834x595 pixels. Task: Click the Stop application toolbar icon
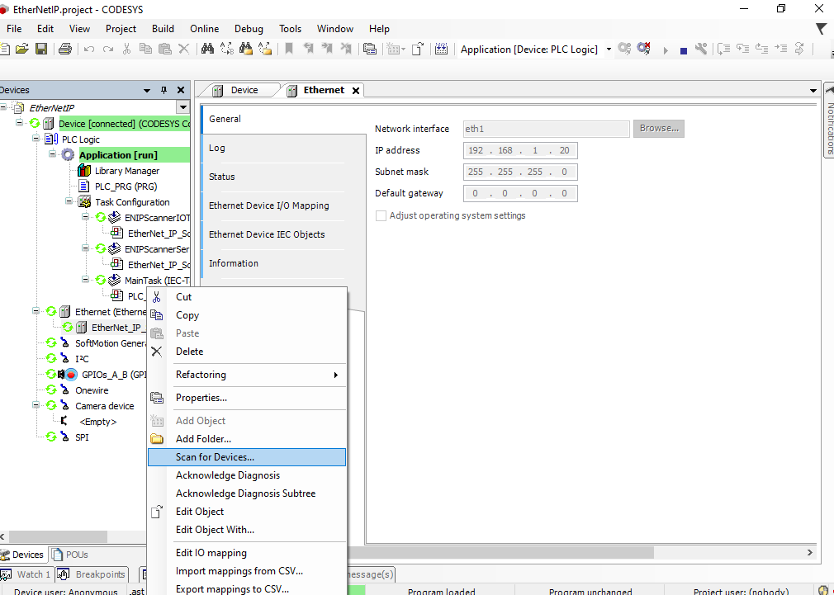(683, 50)
